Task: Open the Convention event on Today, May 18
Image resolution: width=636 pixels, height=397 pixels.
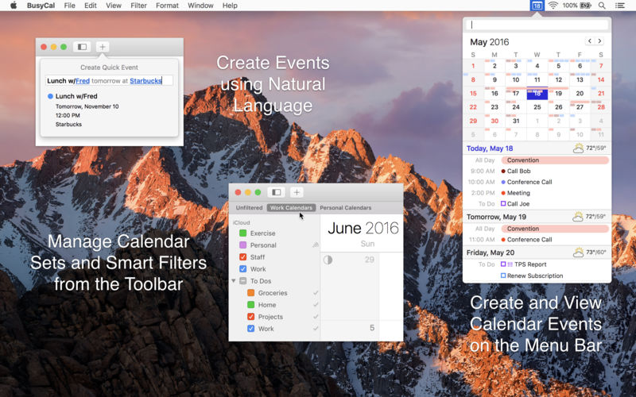Action: click(x=554, y=160)
